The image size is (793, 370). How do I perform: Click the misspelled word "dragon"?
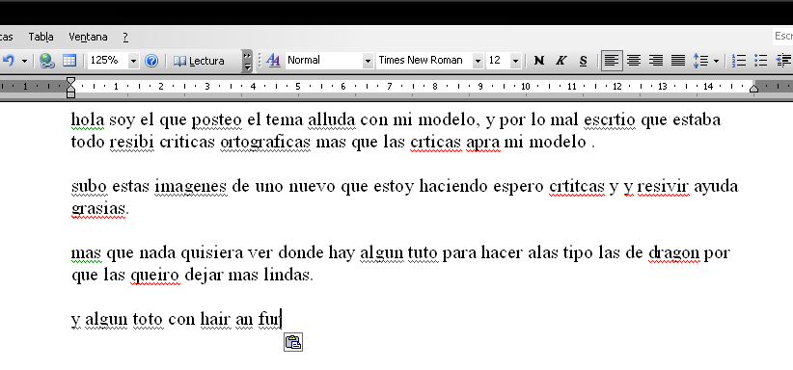point(674,252)
